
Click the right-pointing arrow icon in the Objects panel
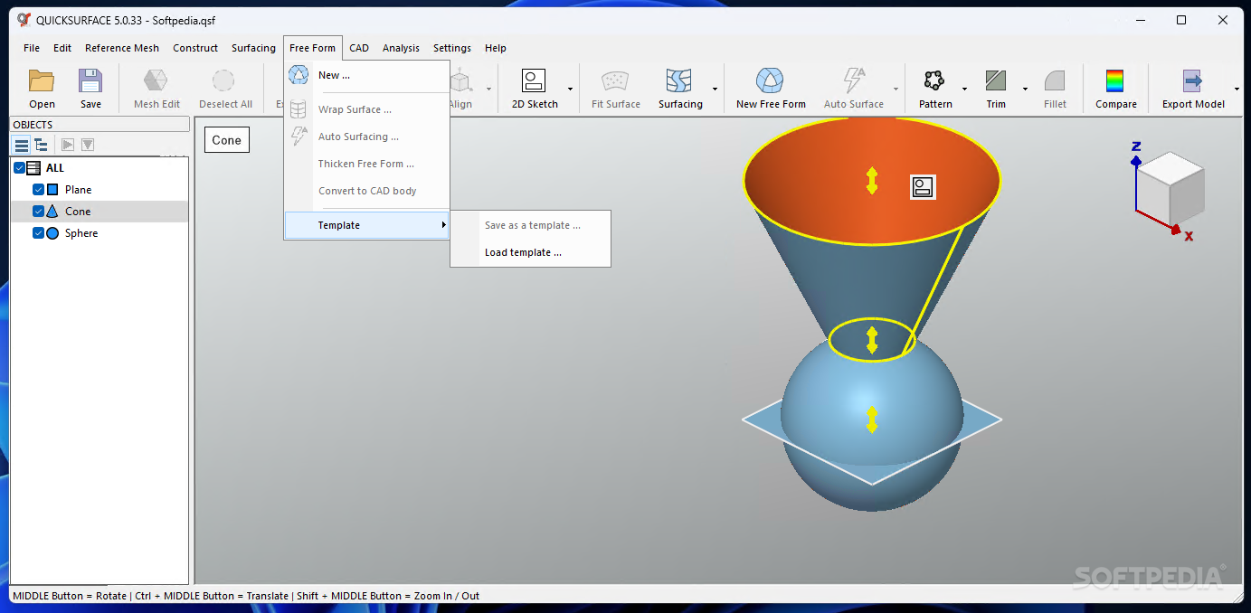pyautogui.click(x=67, y=145)
